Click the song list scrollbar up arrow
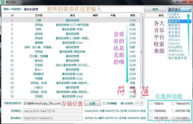 coord(142,15)
